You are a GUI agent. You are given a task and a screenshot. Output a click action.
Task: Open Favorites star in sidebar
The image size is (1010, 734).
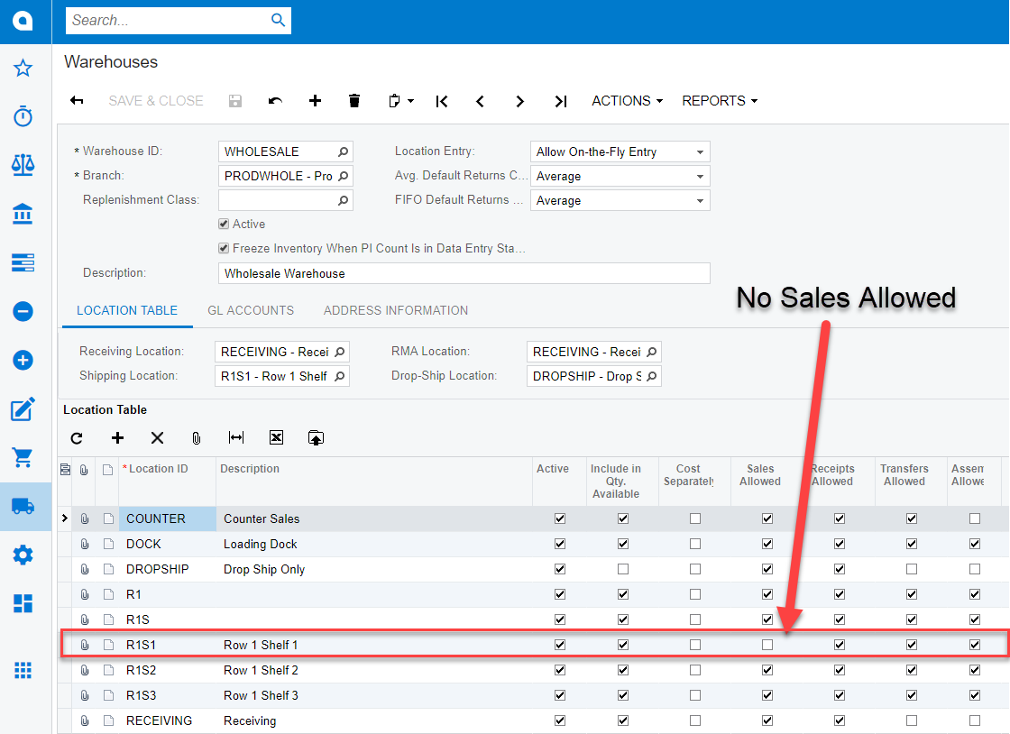23,69
